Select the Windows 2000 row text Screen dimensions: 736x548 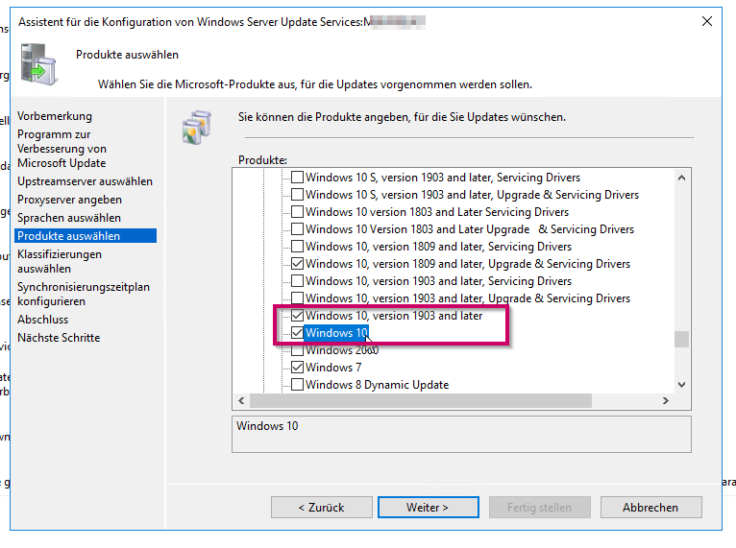click(x=342, y=350)
